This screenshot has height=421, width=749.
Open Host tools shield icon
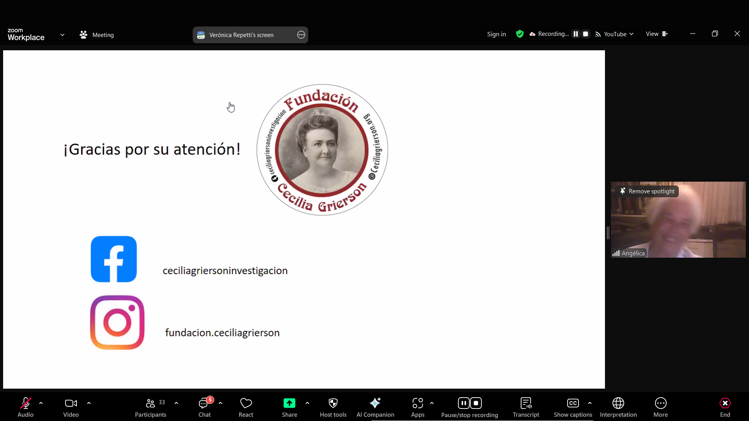333,407
